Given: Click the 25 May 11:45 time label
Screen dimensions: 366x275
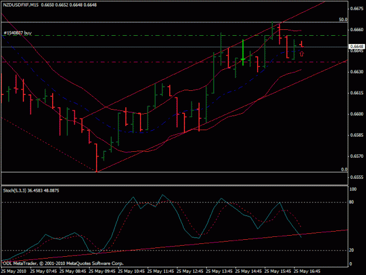Looking at the screenshot, I should (161, 271).
